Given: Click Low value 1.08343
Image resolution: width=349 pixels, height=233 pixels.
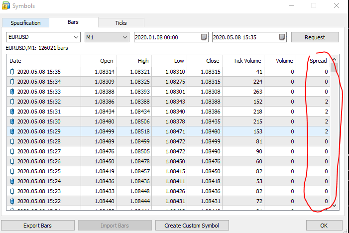Looking at the screenshot, I should (x=175, y=102).
